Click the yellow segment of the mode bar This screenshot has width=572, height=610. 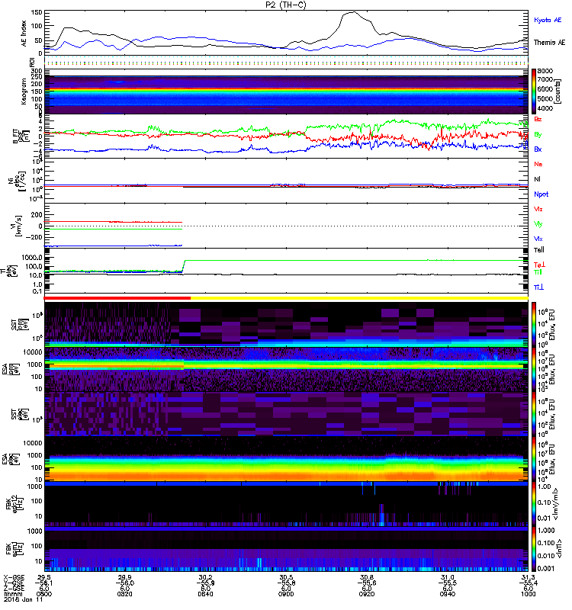tap(358, 298)
